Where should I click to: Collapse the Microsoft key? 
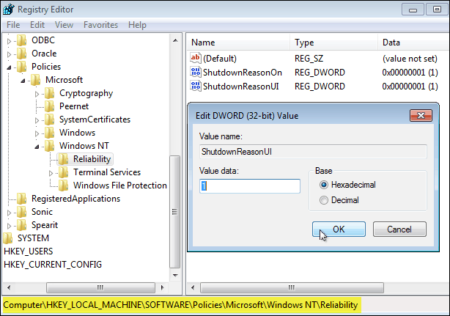(23, 81)
